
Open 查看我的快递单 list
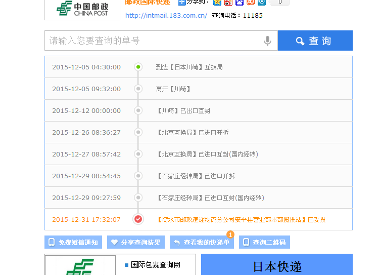pyautogui.click(x=202, y=243)
